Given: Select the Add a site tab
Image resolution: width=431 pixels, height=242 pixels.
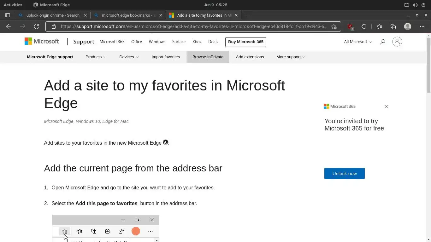Looking at the screenshot, I should coord(204,15).
